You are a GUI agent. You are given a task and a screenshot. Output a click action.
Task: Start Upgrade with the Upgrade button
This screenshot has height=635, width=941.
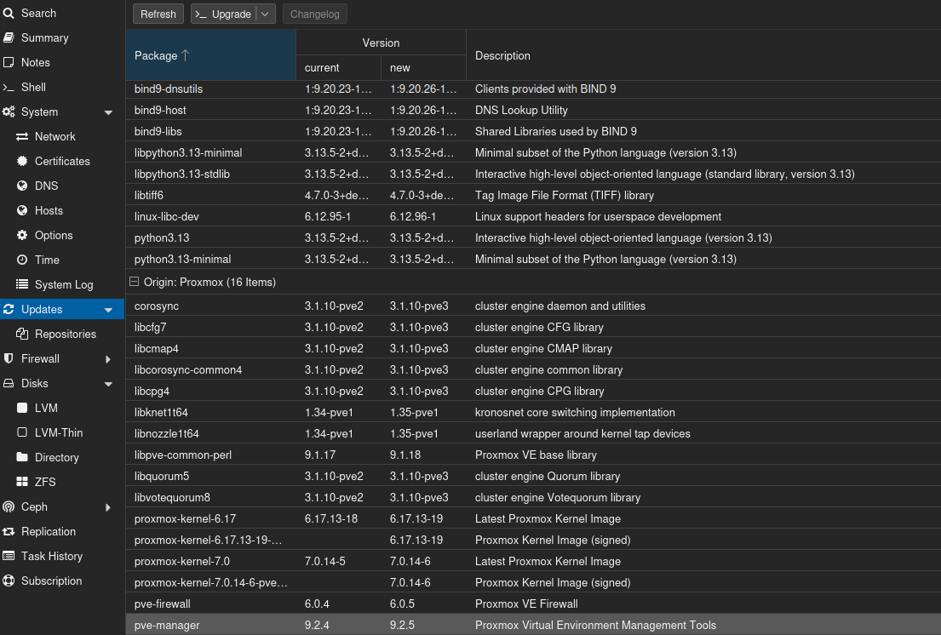point(224,14)
